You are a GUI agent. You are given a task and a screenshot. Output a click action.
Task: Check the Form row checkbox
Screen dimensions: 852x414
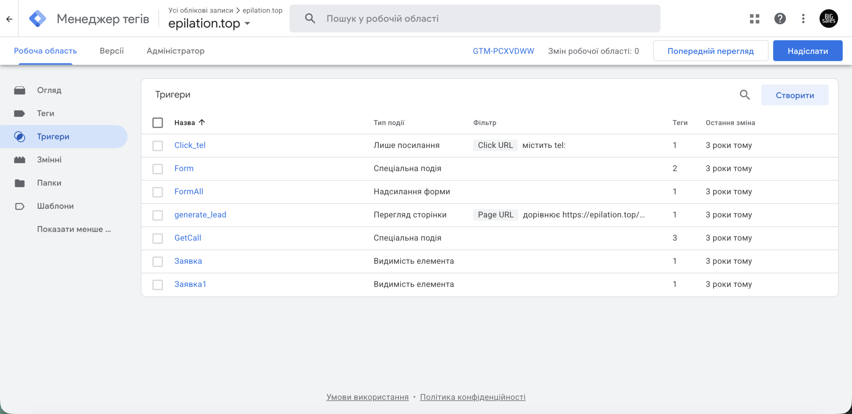click(x=157, y=169)
